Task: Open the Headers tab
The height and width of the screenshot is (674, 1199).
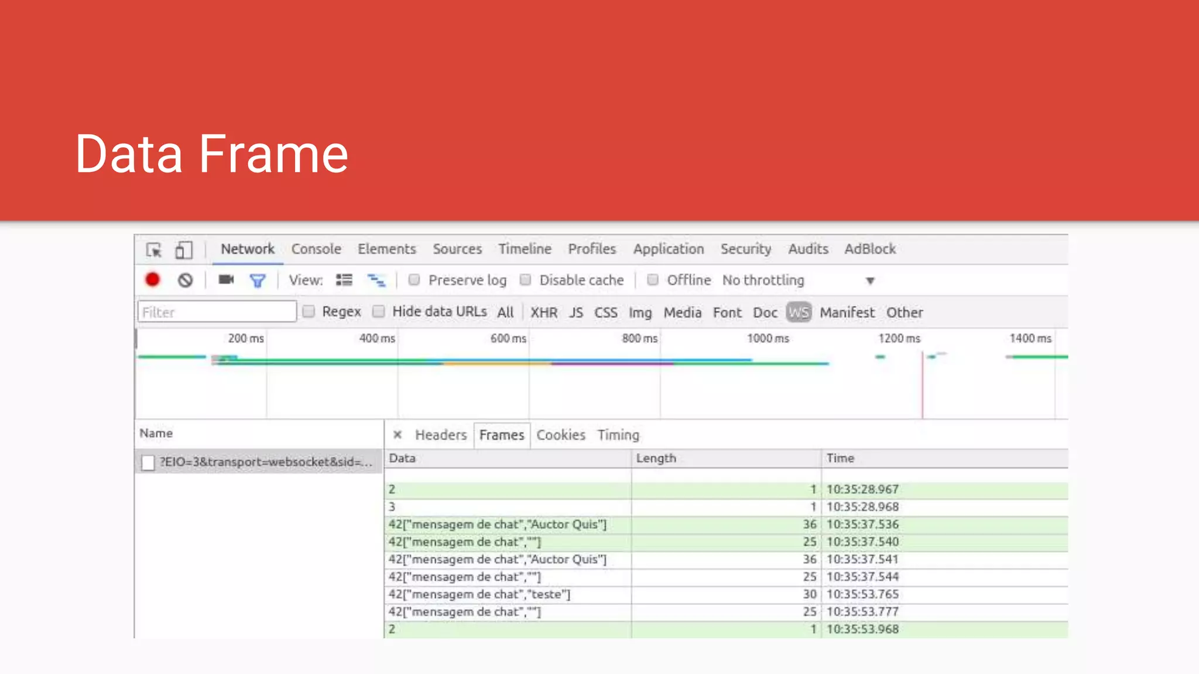Action: (441, 435)
